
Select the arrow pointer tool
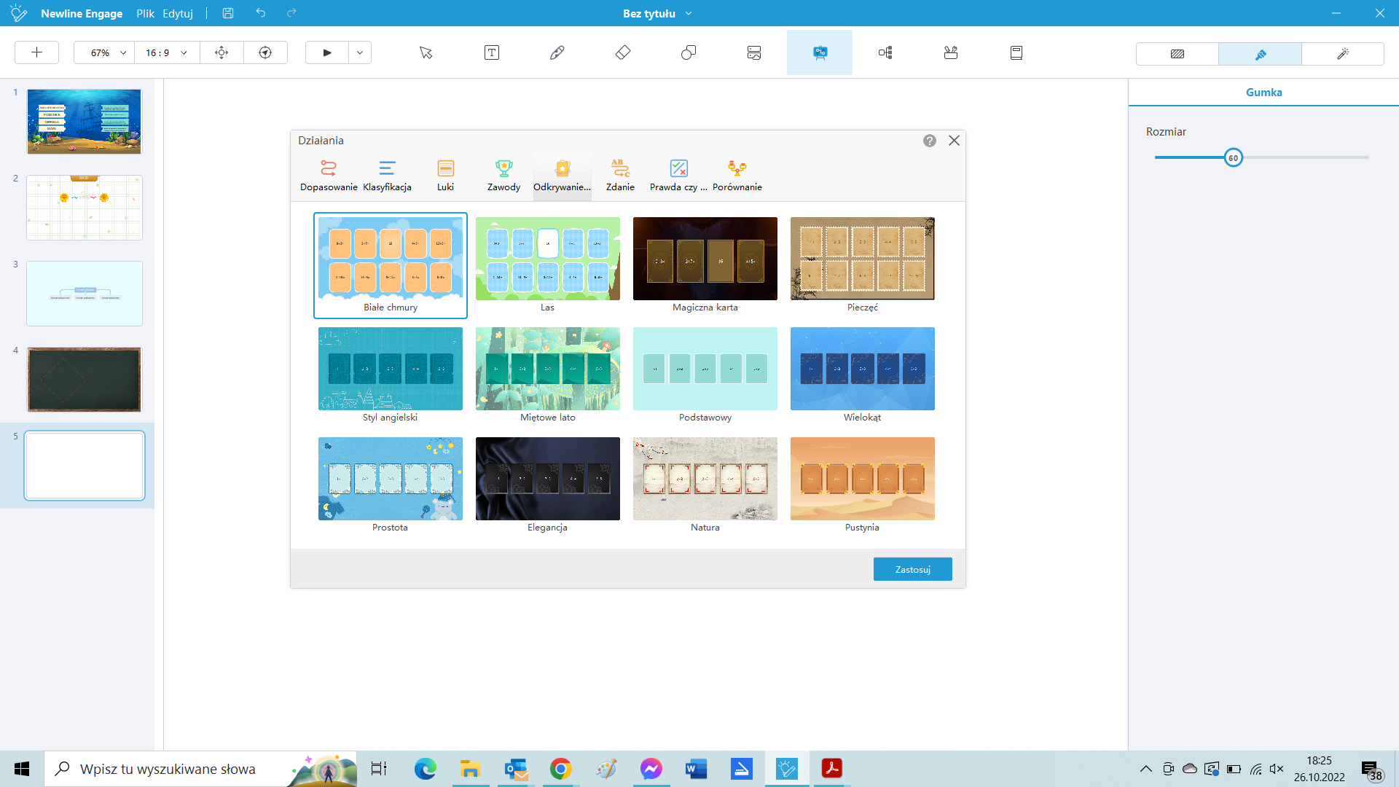pyautogui.click(x=426, y=52)
